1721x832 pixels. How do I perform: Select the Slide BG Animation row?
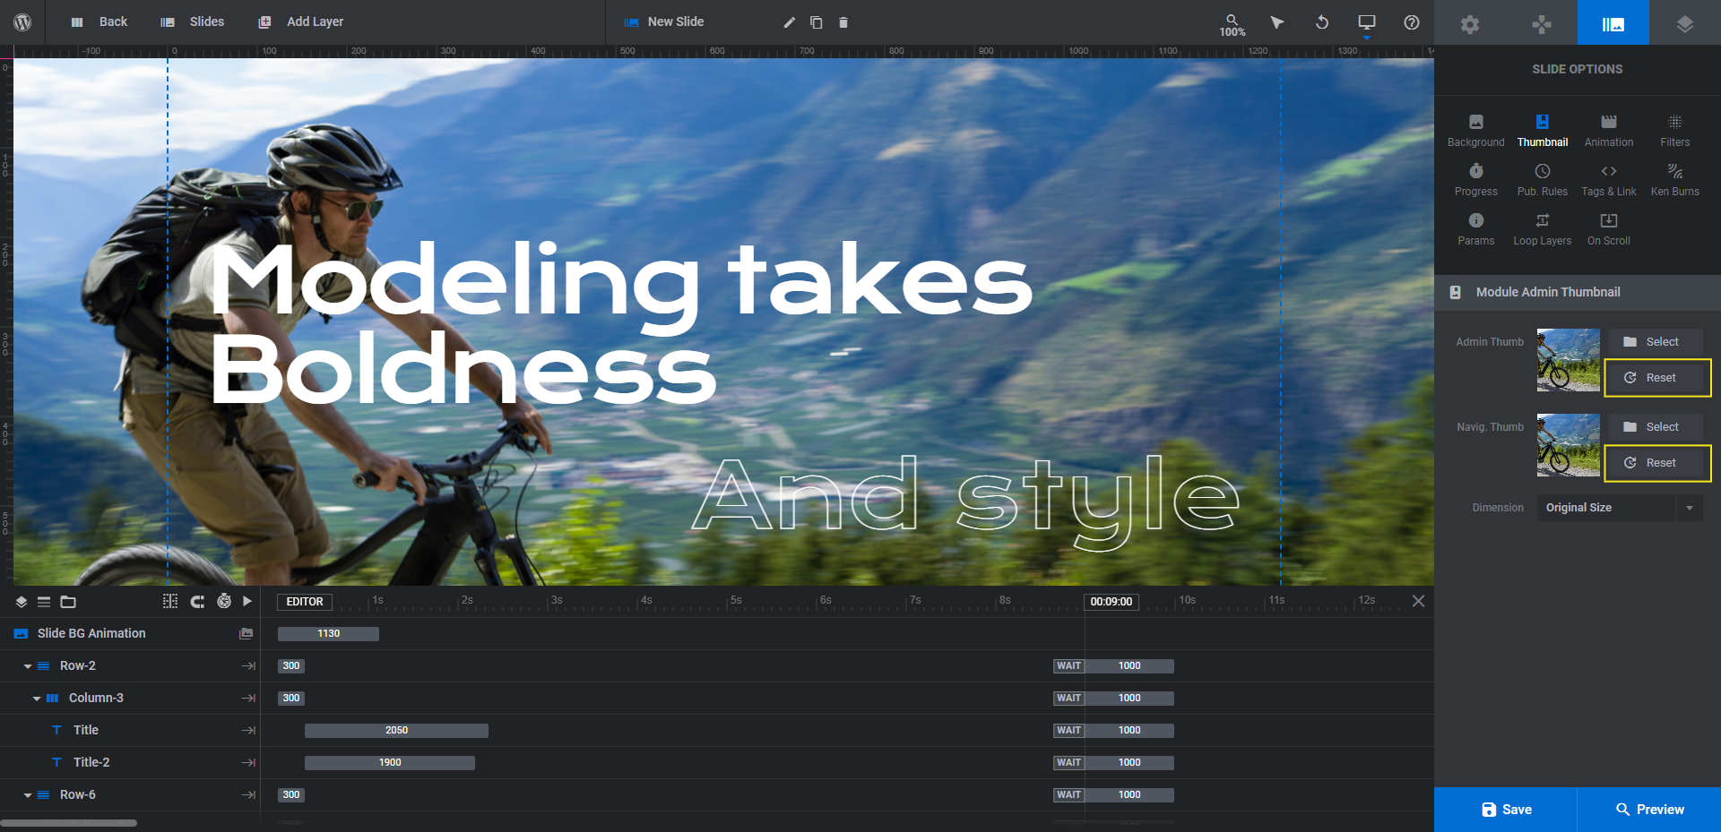130,634
